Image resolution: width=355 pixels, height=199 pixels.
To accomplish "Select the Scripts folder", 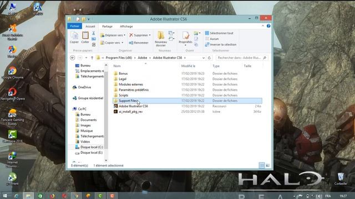I will click(x=123, y=95).
